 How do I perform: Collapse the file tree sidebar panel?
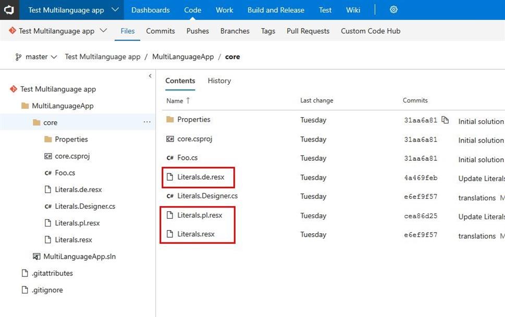click(150, 75)
